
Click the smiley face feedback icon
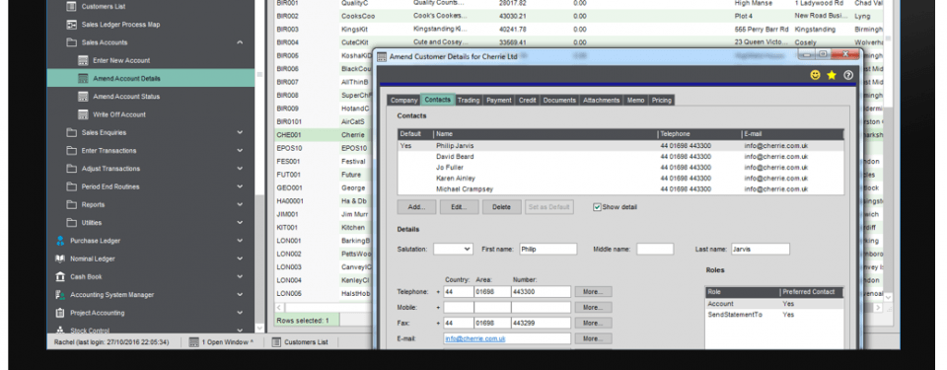coord(816,76)
